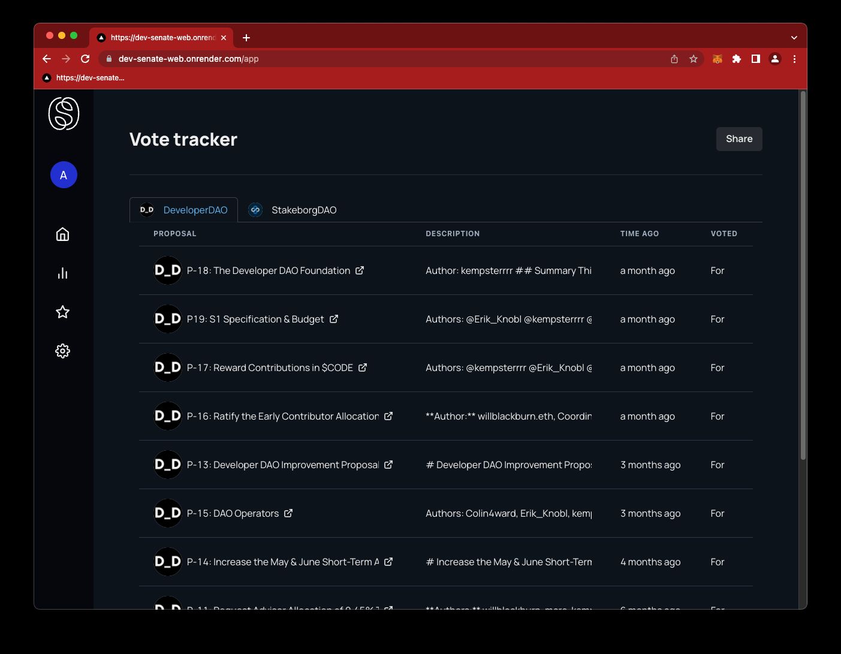Click the PROPOSAL column header

point(175,234)
